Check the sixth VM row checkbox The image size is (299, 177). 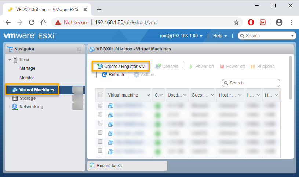100,151
